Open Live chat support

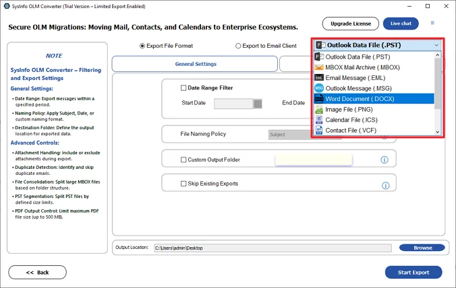[401, 24]
